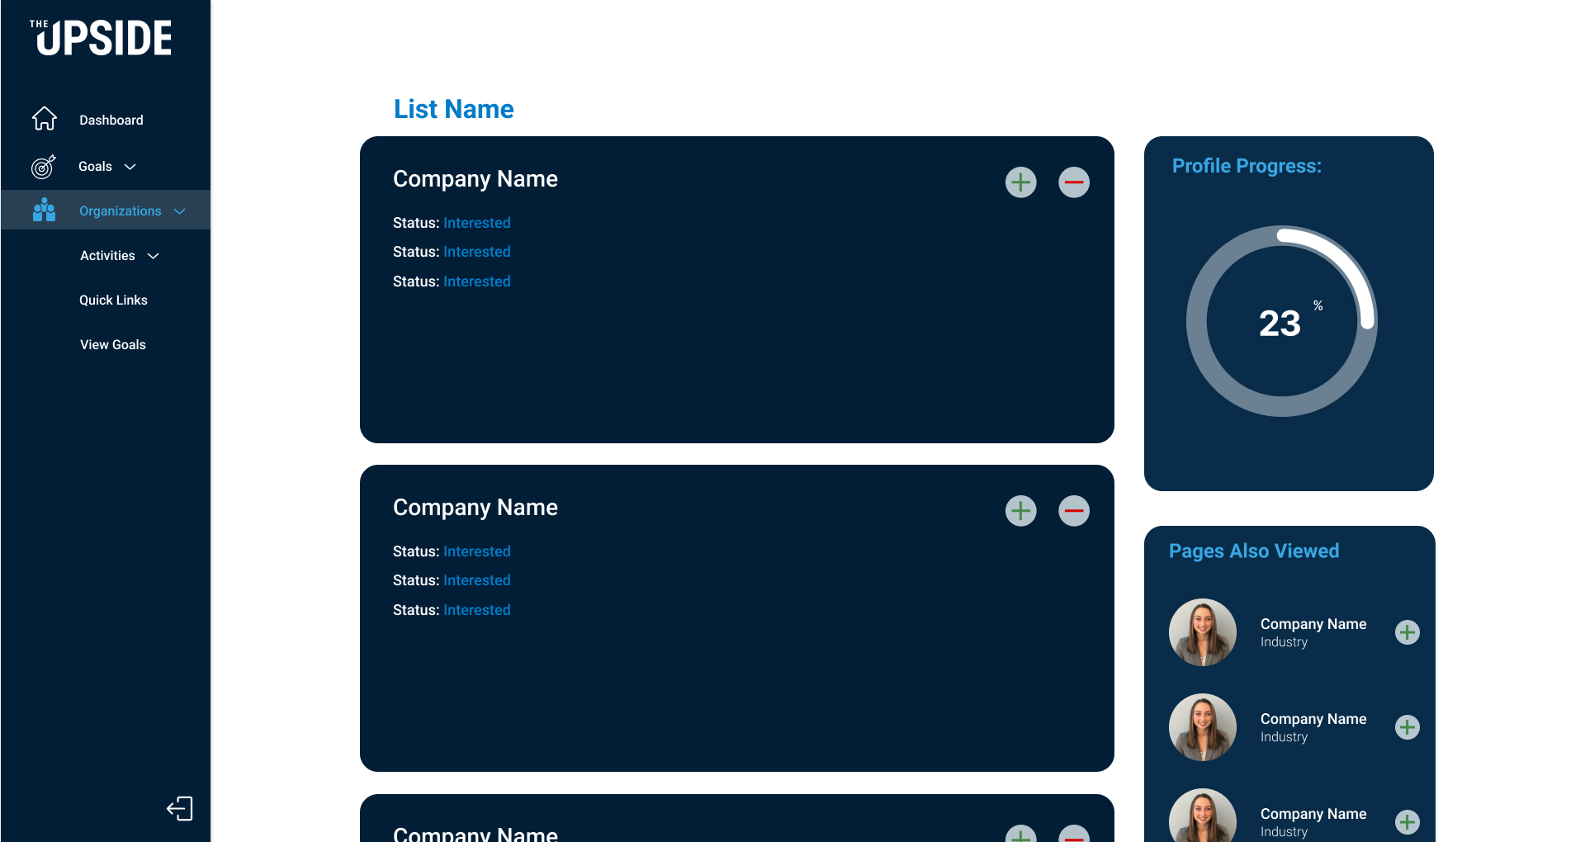
Task: Click the Pages Also Viewed heading
Action: click(x=1254, y=551)
